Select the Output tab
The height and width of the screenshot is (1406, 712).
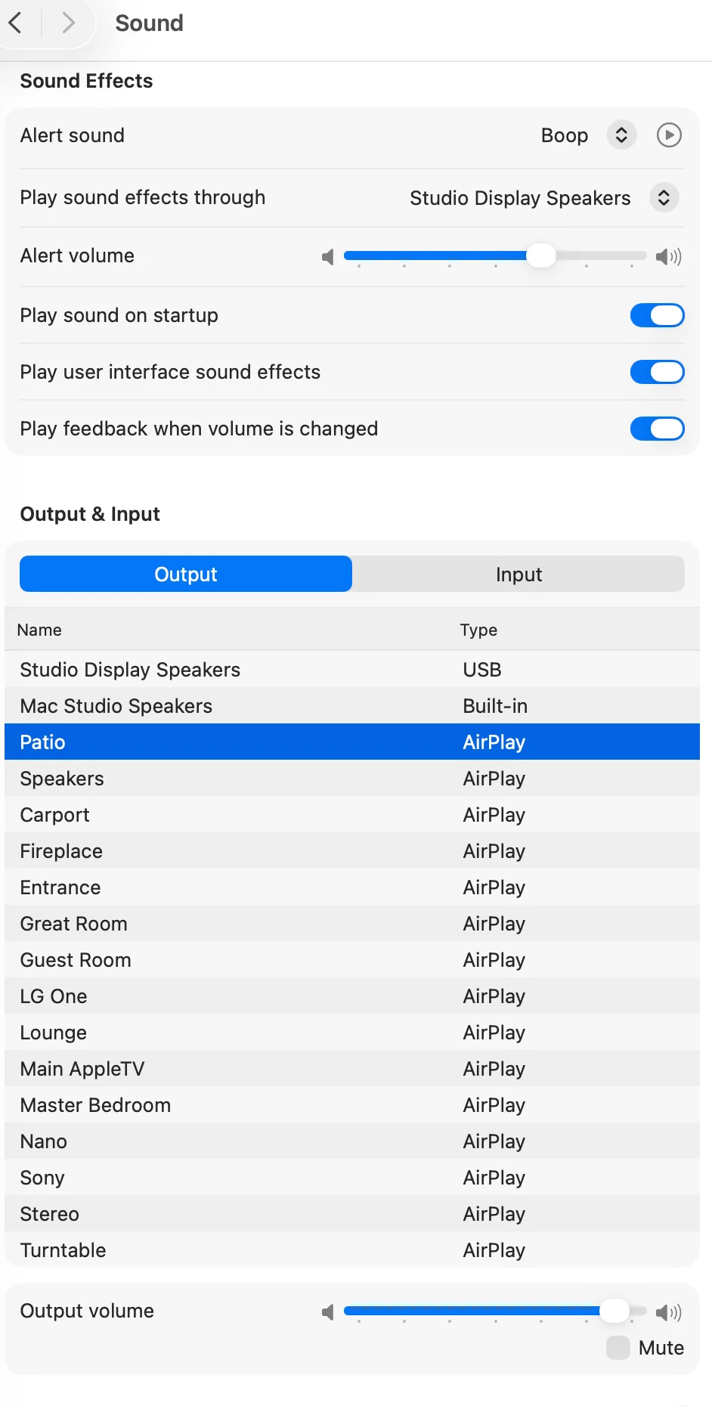tap(186, 574)
